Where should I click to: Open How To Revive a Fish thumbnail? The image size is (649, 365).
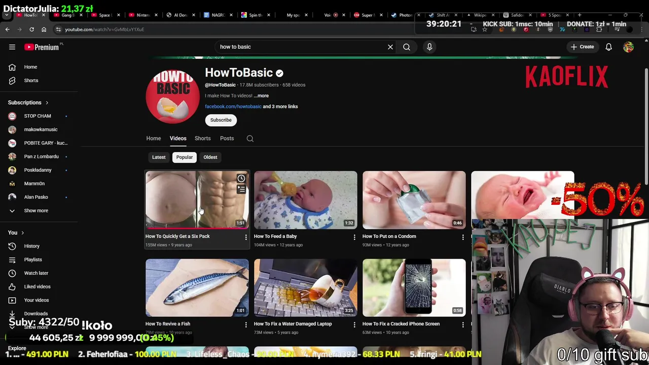click(197, 288)
